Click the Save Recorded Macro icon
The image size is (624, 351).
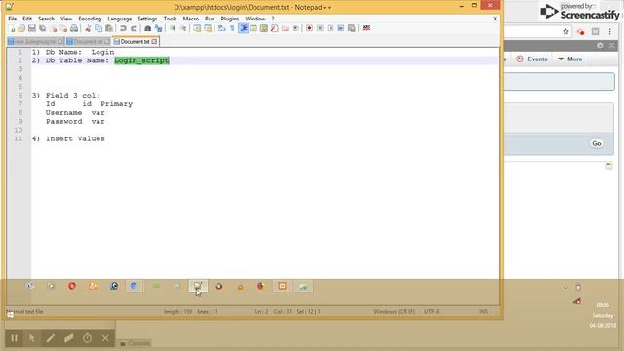click(352, 28)
